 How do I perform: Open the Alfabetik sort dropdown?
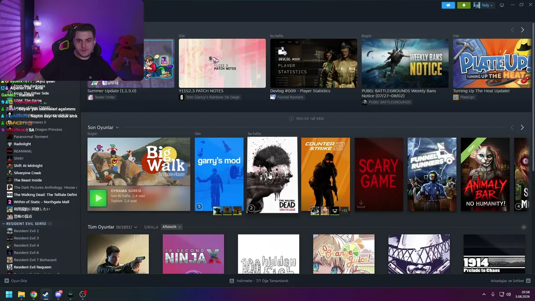[171, 227]
